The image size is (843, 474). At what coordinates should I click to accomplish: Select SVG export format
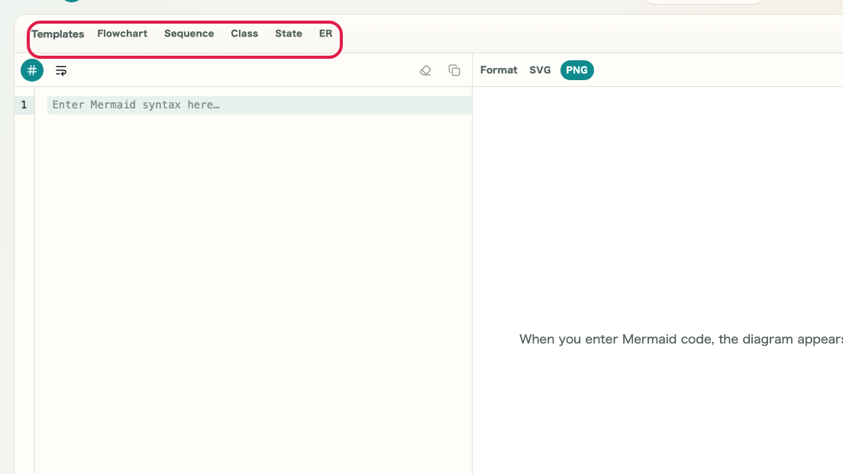(540, 70)
